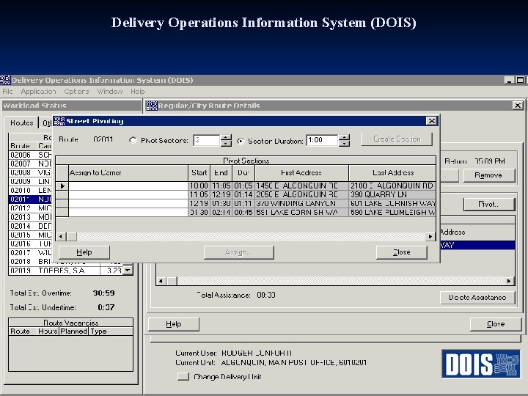Select route 02016 in Workload Status list
The image size is (528, 396).
coord(30,243)
